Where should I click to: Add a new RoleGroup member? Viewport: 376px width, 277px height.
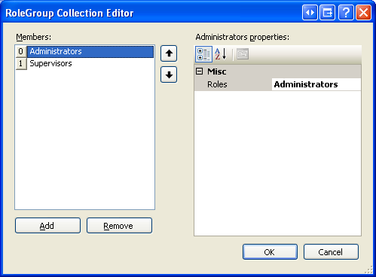(x=47, y=226)
